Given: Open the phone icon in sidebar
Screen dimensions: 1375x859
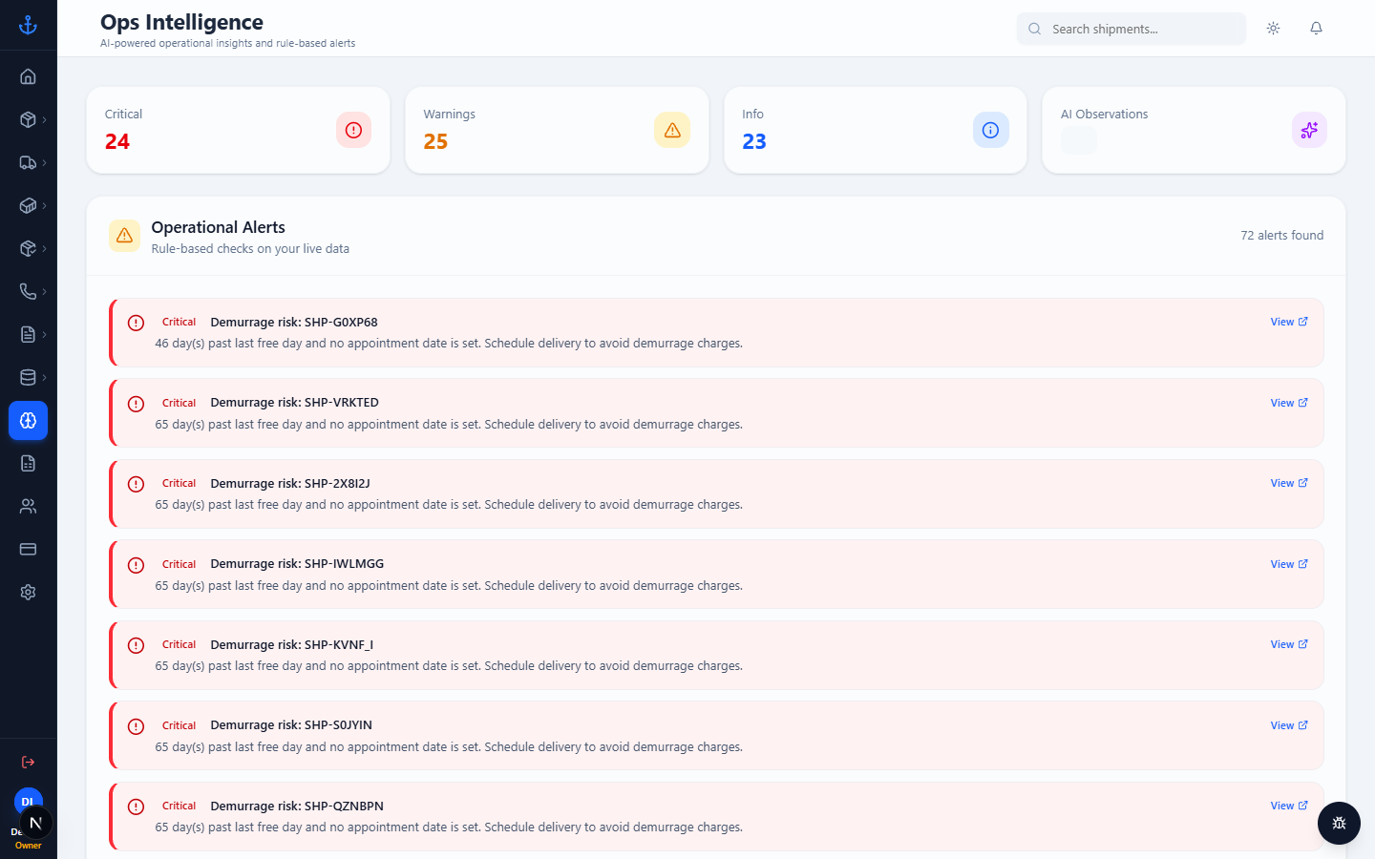Looking at the screenshot, I should [28, 291].
